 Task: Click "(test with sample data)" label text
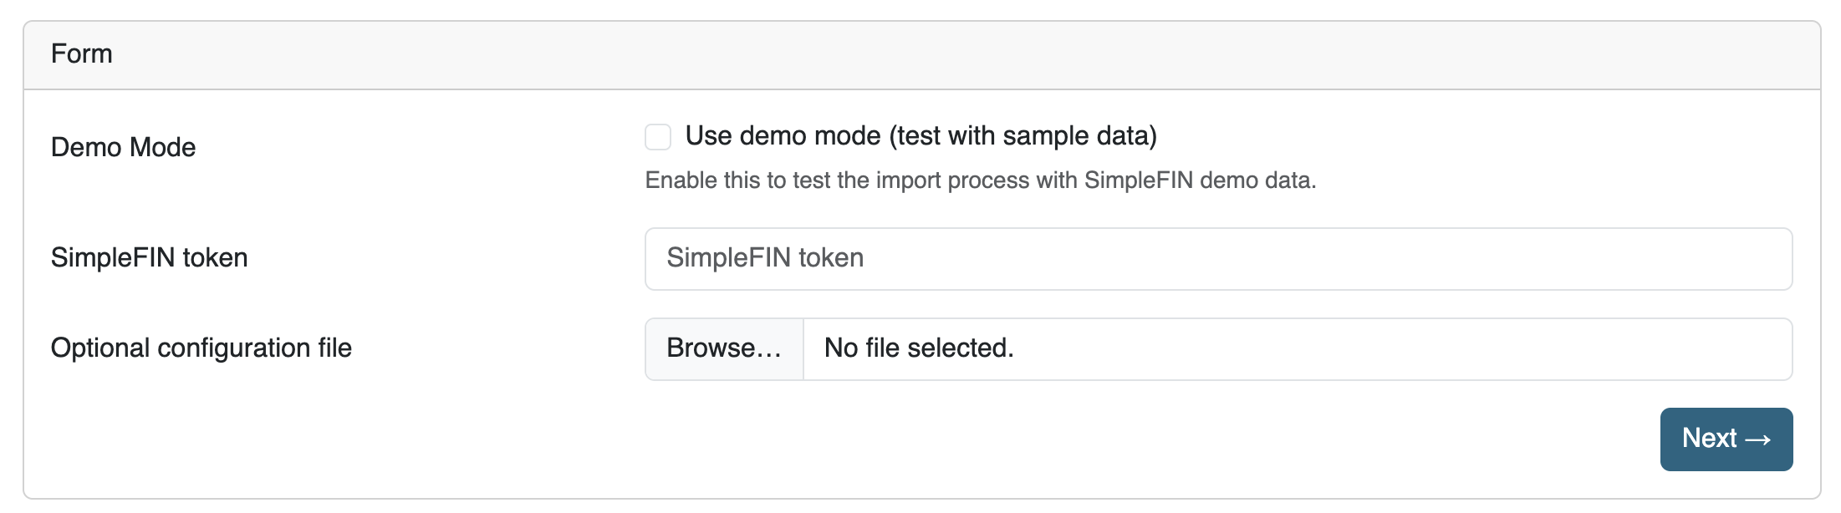coord(1022,136)
